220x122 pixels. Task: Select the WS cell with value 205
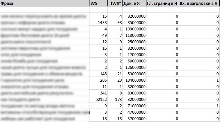click(x=98, y=80)
